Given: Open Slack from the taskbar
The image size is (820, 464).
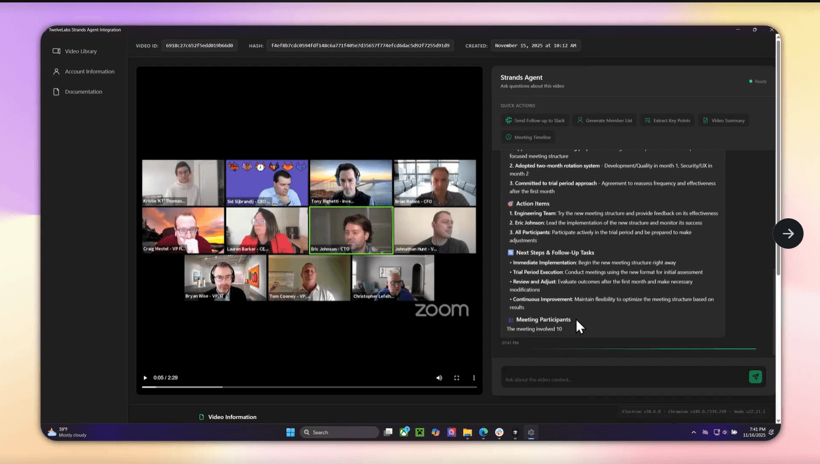Looking at the screenshot, I should [499, 432].
